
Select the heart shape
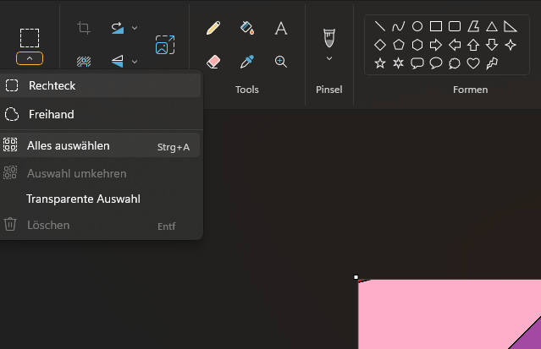(473, 63)
